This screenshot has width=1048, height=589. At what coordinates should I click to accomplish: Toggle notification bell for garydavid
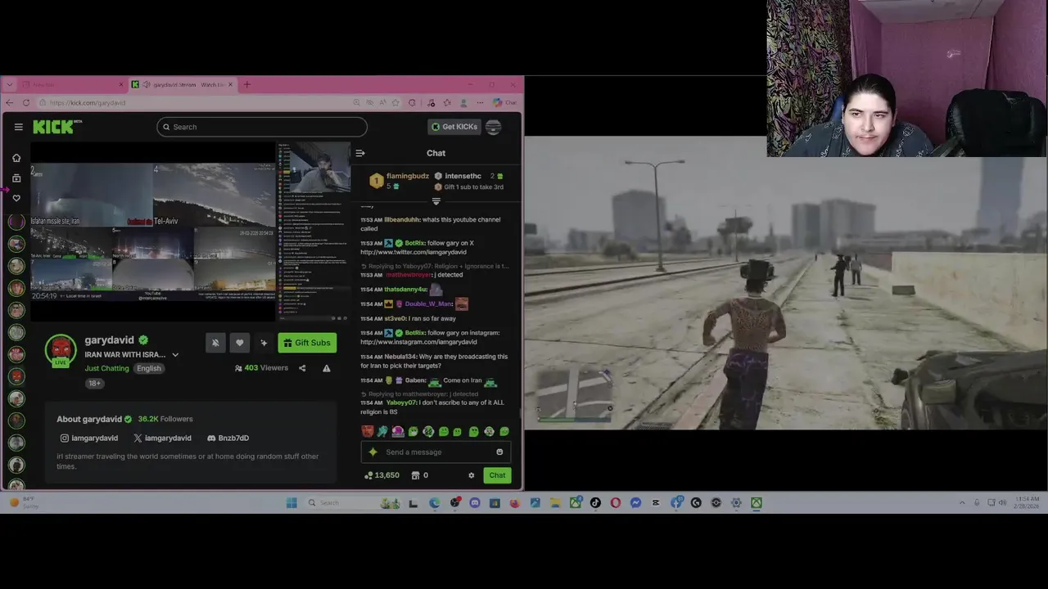pyautogui.click(x=215, y=343)
